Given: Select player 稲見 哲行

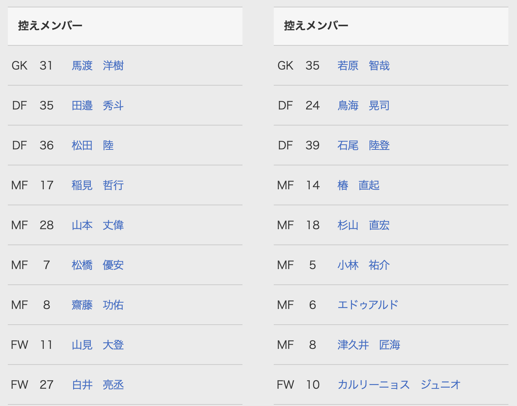Looking at the screenshot, I should coord(98,185).
